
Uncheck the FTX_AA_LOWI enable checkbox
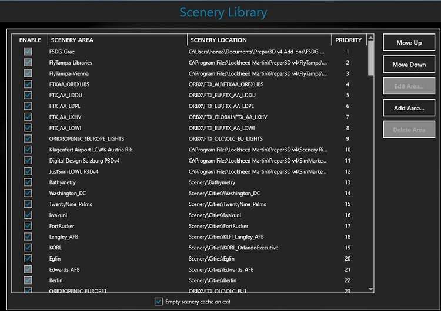[x=28, y=128]
